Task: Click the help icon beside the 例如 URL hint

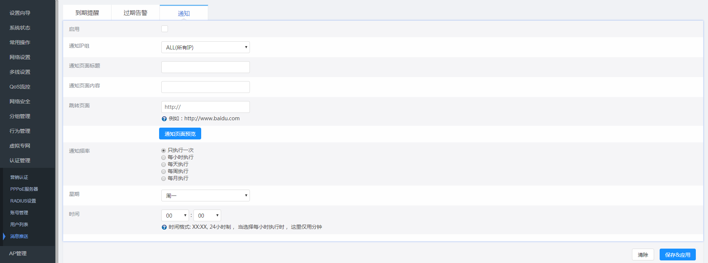Action: coord(164,119)
